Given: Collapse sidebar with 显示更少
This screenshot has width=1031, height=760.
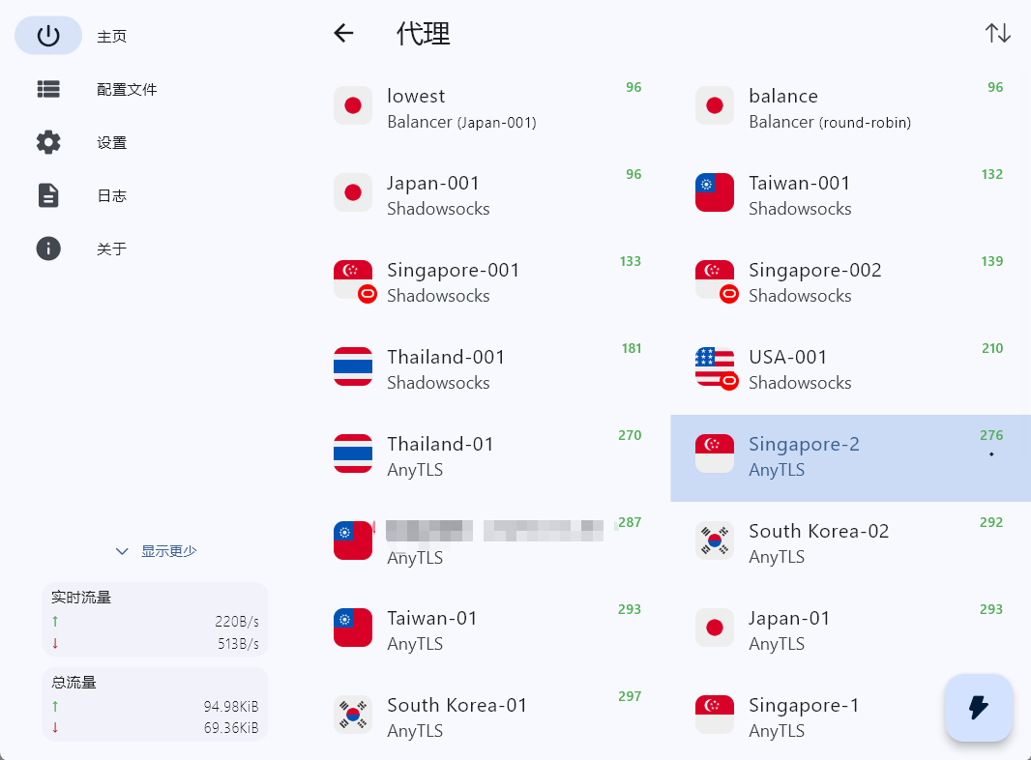Looking at the screenshot, I should point(156,551).
